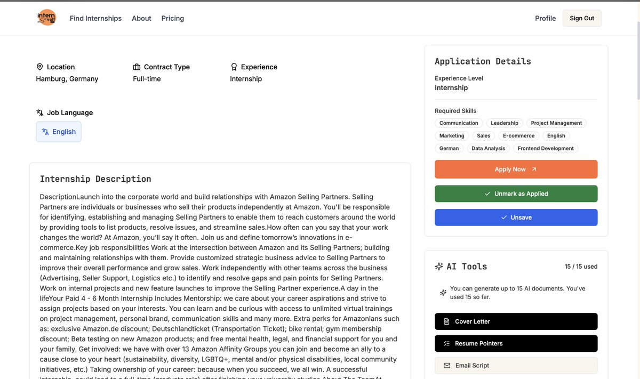Click the Apply Now button

[516, 169]
